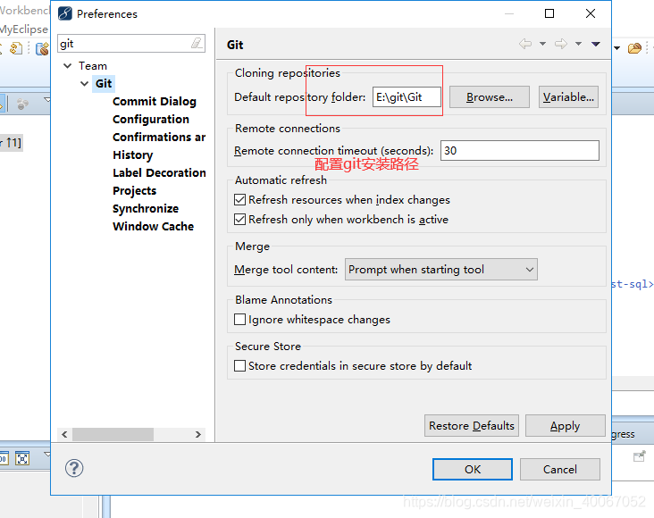This screenshot has width=654, height=518.
Task: Cancel the Preferences dialog
Action: [x=560, y=470]
